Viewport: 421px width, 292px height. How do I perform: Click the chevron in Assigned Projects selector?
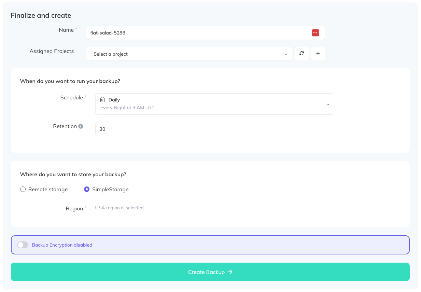tap(286, 54)
